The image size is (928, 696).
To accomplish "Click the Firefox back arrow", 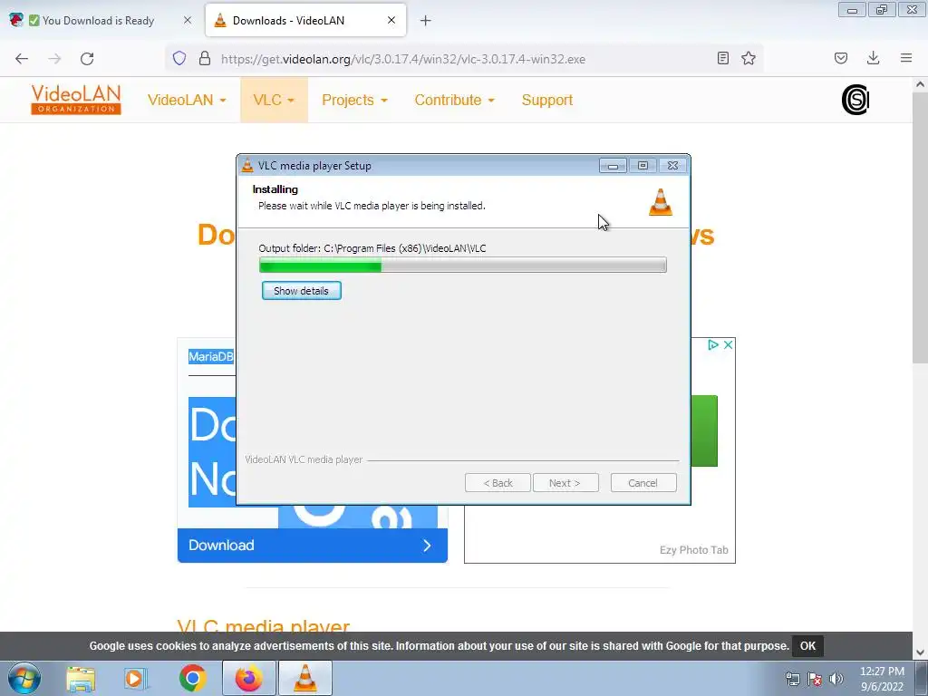I will [22, 59].
